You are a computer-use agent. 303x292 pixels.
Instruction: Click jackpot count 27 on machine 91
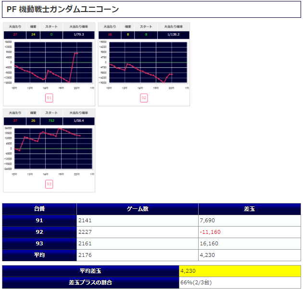tap(15, 35)
